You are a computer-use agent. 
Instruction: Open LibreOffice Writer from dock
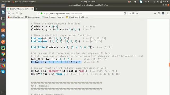click(x=3, y=12)
